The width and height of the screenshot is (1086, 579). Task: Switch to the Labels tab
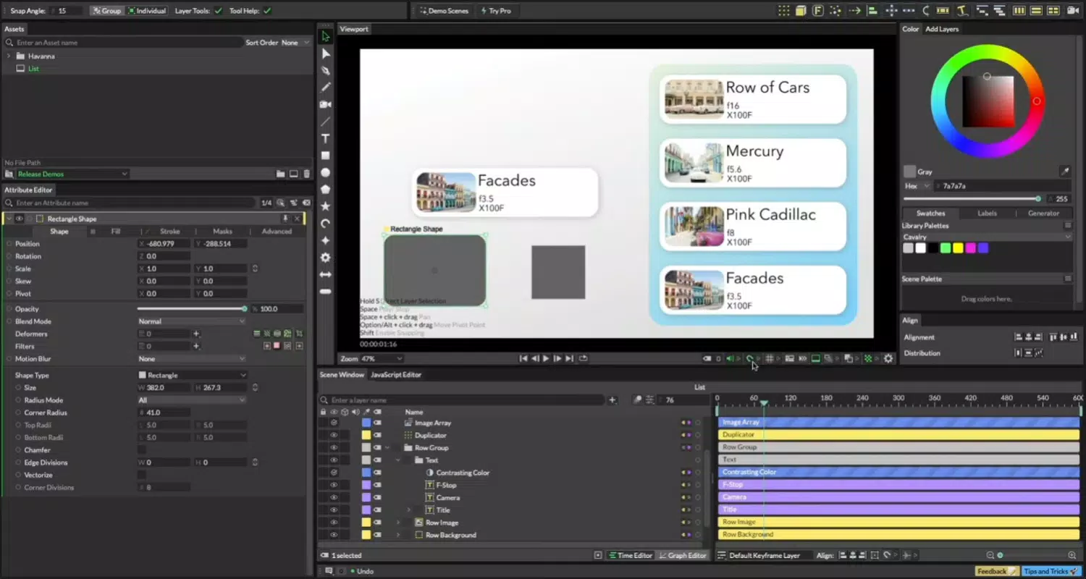[x=987, y=214]
